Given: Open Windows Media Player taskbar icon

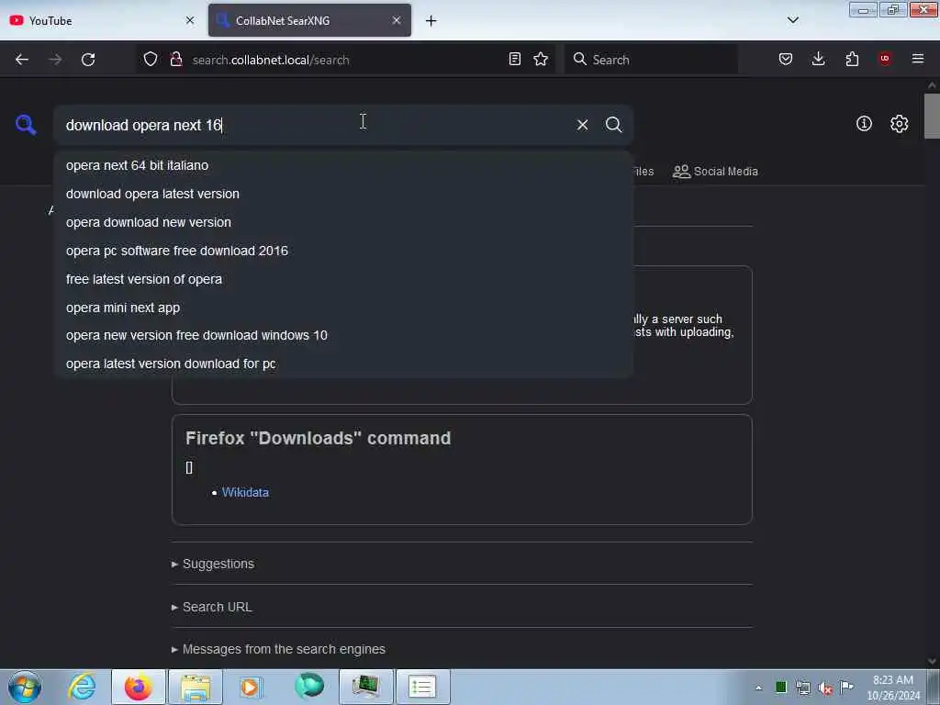Looking at the screenshot, I should click(x=252, y=687).
